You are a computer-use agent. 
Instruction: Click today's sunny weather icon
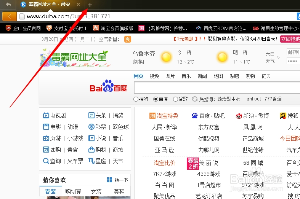tap(166, 57)
